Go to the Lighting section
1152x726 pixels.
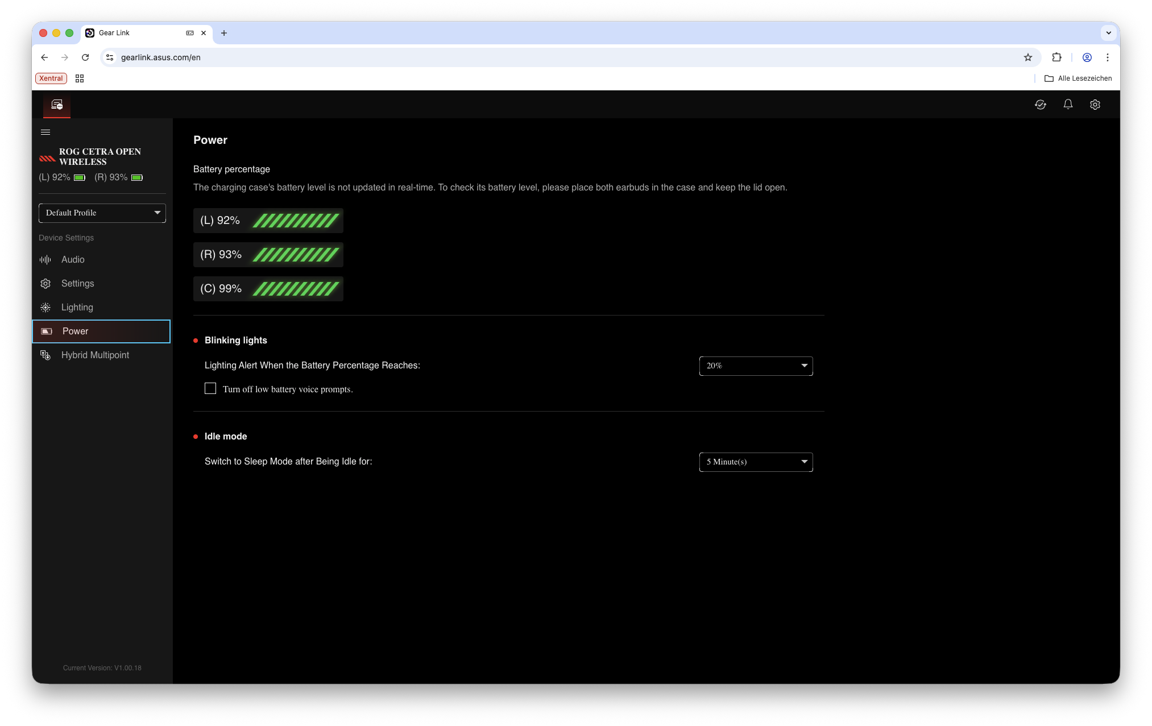click(77, 308)
